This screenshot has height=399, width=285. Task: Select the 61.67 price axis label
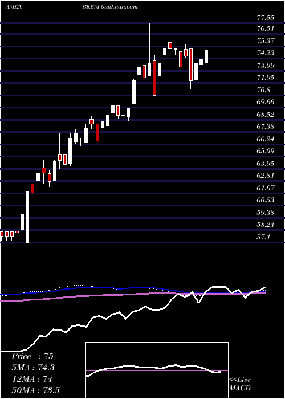coord(266,188)
